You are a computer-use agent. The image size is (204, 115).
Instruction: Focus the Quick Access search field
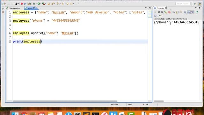(183, 4)
